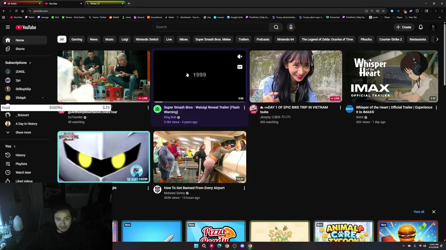The height and width of the screenshot is (250, 446).
Task: Open the Google Earth bookmark
Action: (234, 17)
